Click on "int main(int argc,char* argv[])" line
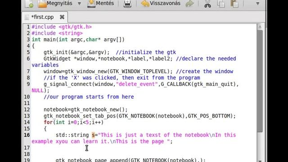The width and height of the screenshot is (288, 162). pos(78,40)
